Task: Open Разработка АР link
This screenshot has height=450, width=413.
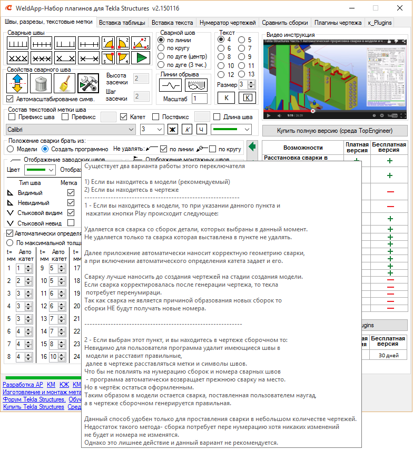Action: 23,385
